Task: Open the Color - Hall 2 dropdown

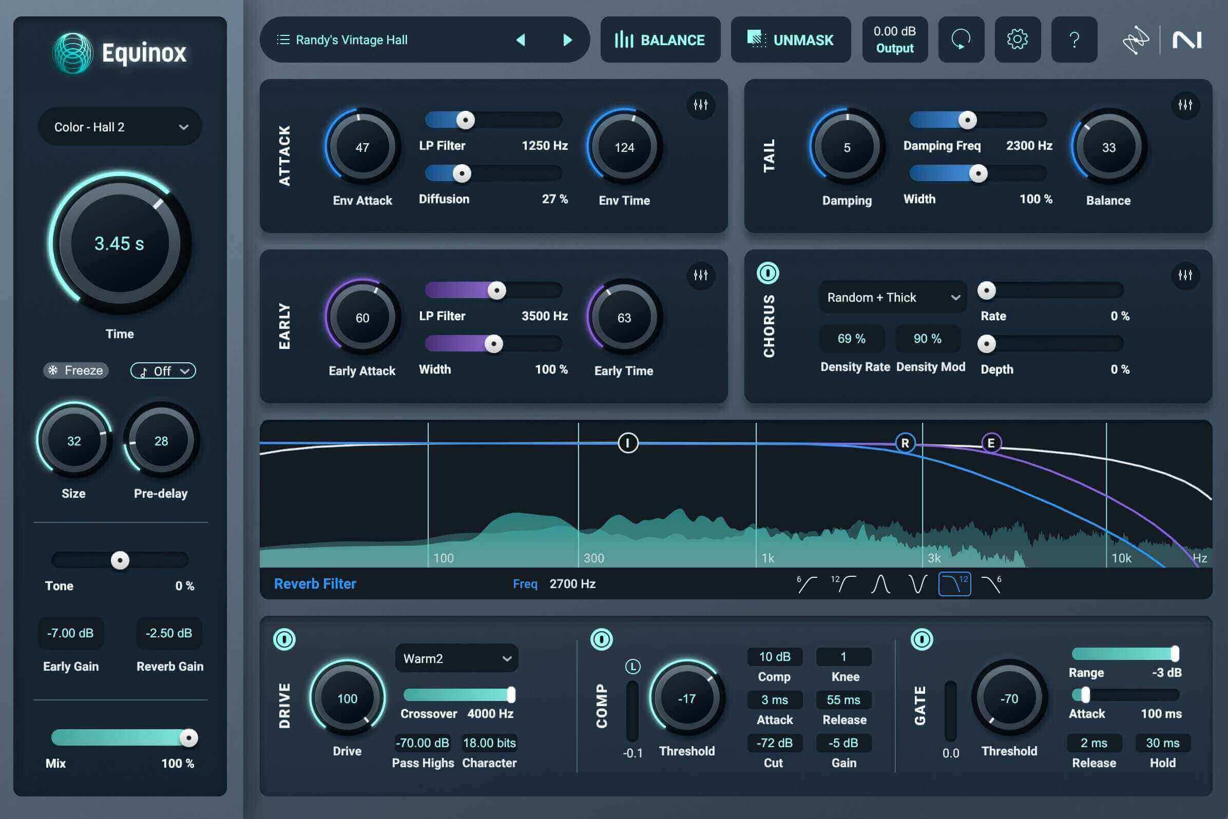Action: click(x=120, y=127)
